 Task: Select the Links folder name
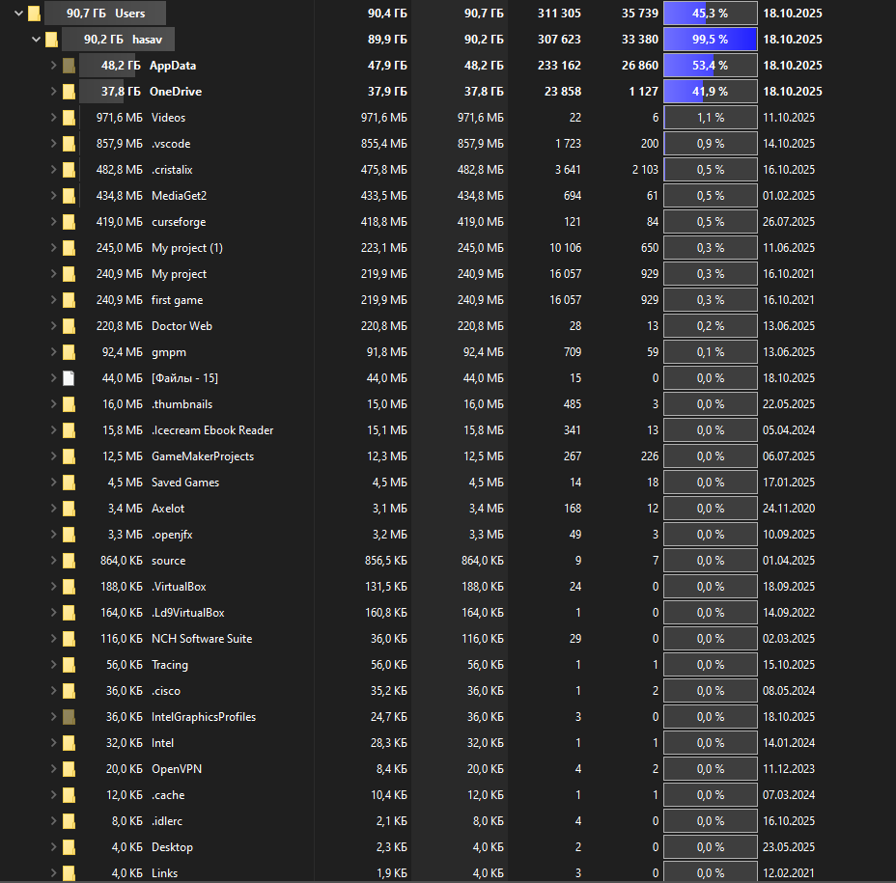pyautogui.click(x=164, y=873)
